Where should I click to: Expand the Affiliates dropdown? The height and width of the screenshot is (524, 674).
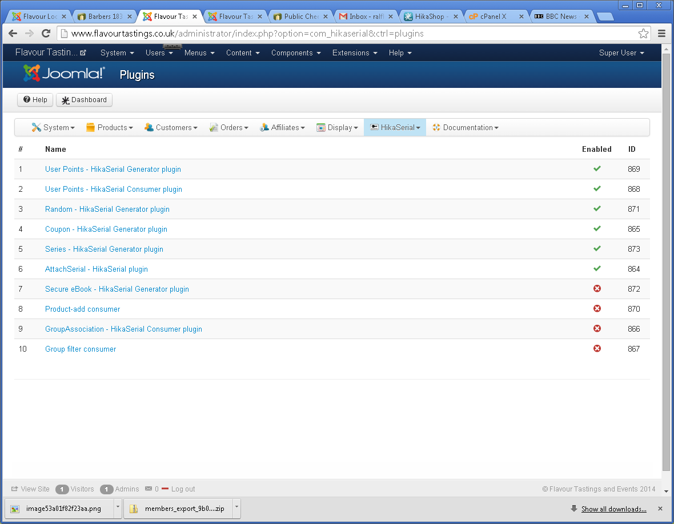[282, 127]
